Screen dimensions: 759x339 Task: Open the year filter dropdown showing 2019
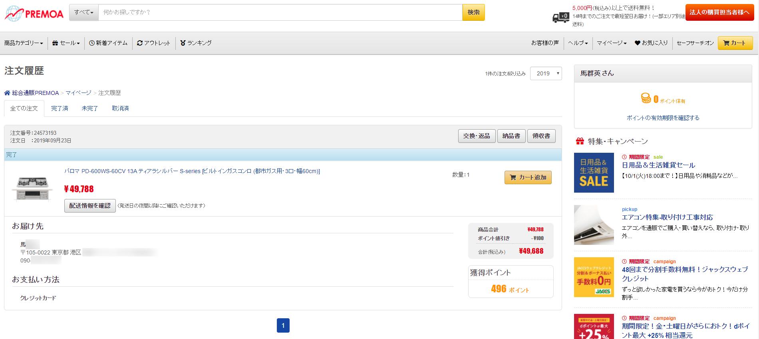coord(546,73)
